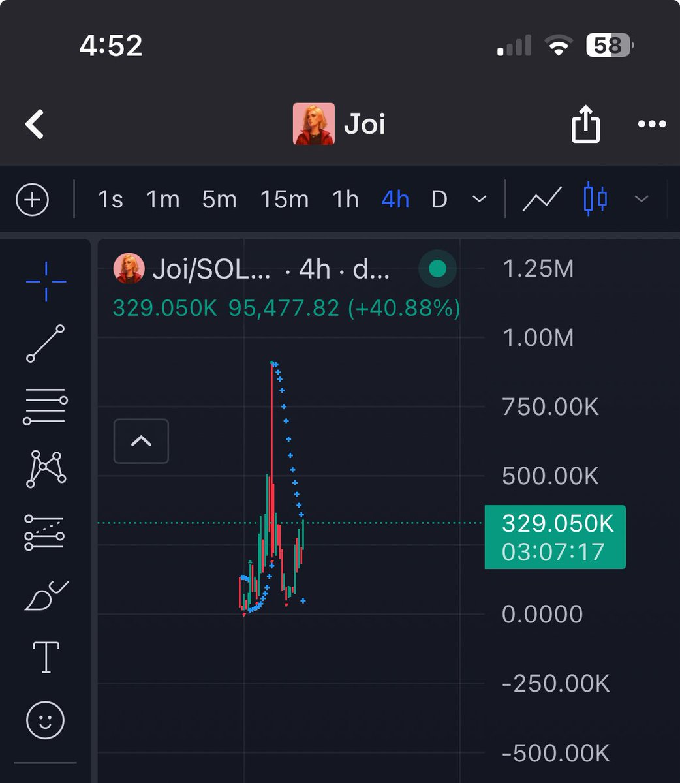This screenshot has height=783, width=680.
Task: Tap the Wi-Fi status icon
Action: pos(559,46)
